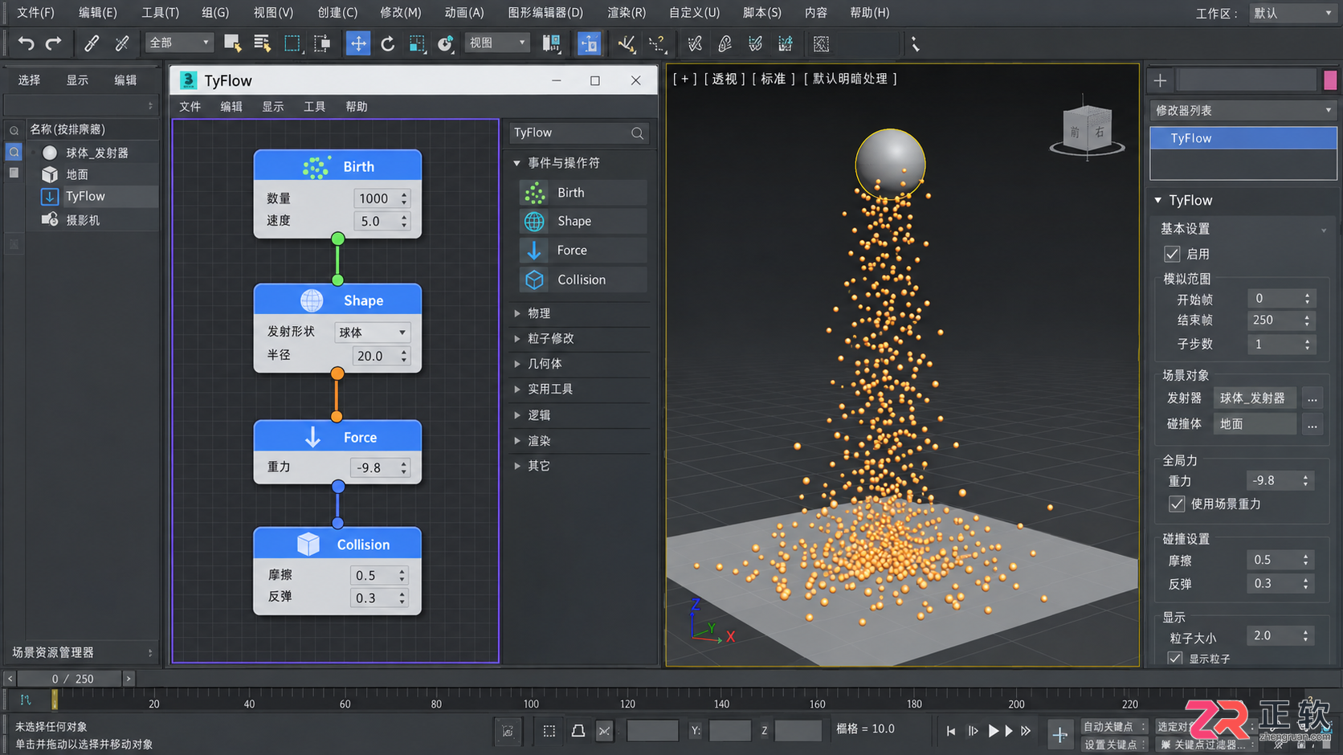Screen dimensions: 1343x755
Task: Expand the 粒子修改 category
Action: coord(517,339)
